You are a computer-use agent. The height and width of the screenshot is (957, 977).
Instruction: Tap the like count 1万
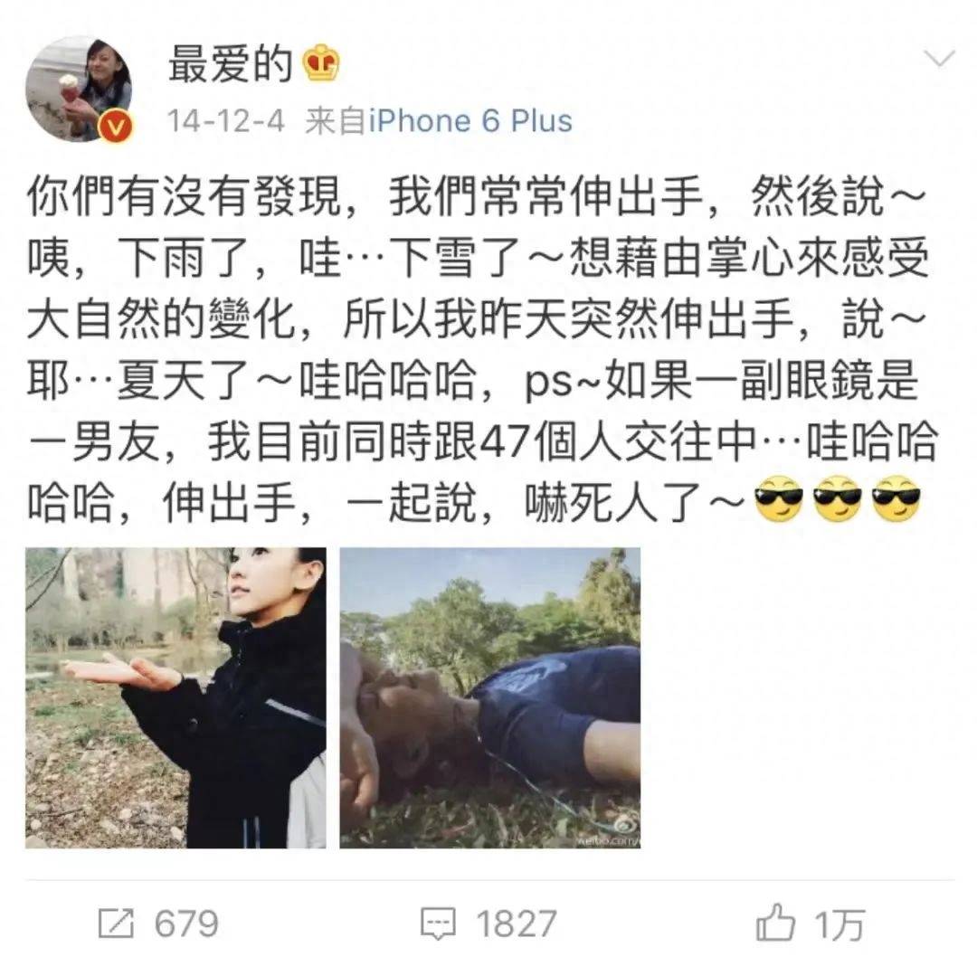[839, 924]
